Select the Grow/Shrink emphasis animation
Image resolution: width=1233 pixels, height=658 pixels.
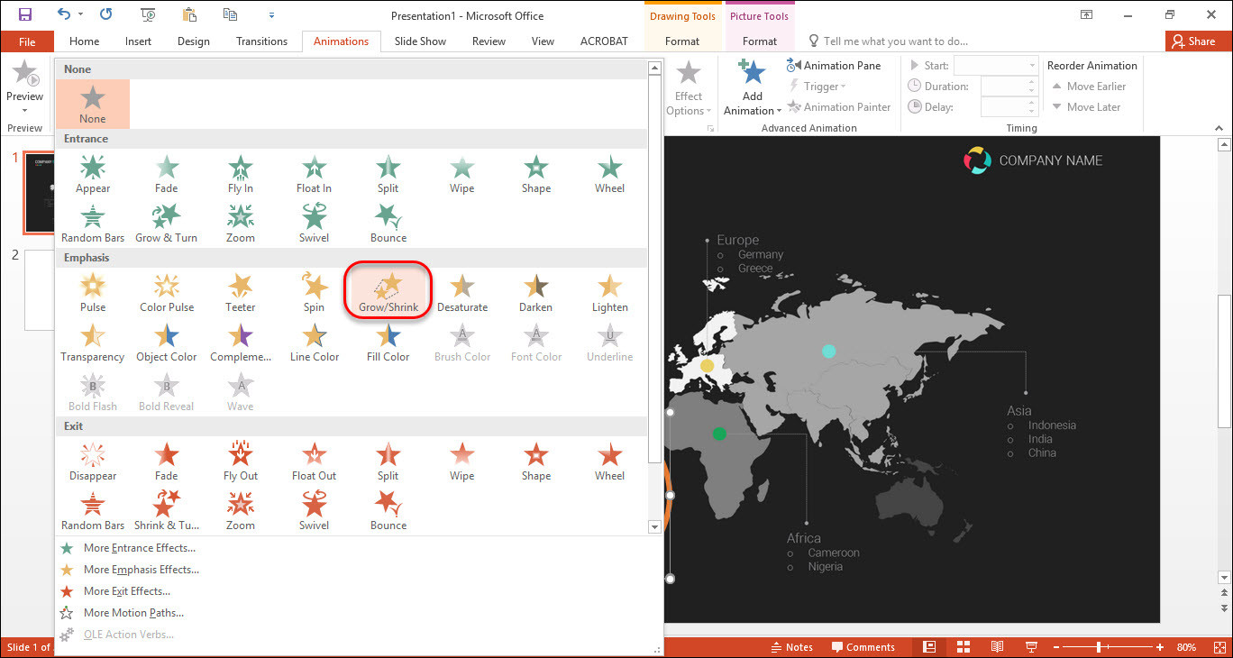click(x=388, y=293)
